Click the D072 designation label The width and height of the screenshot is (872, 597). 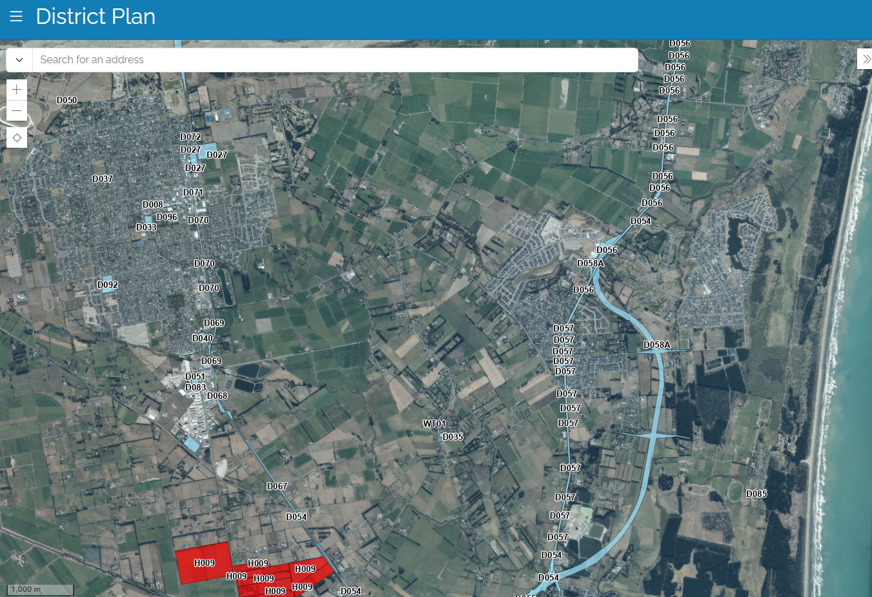(190, 137)
